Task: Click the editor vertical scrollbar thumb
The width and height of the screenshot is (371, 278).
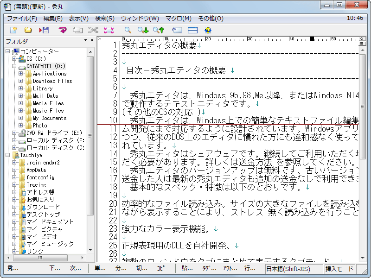Action: (362, 107)
